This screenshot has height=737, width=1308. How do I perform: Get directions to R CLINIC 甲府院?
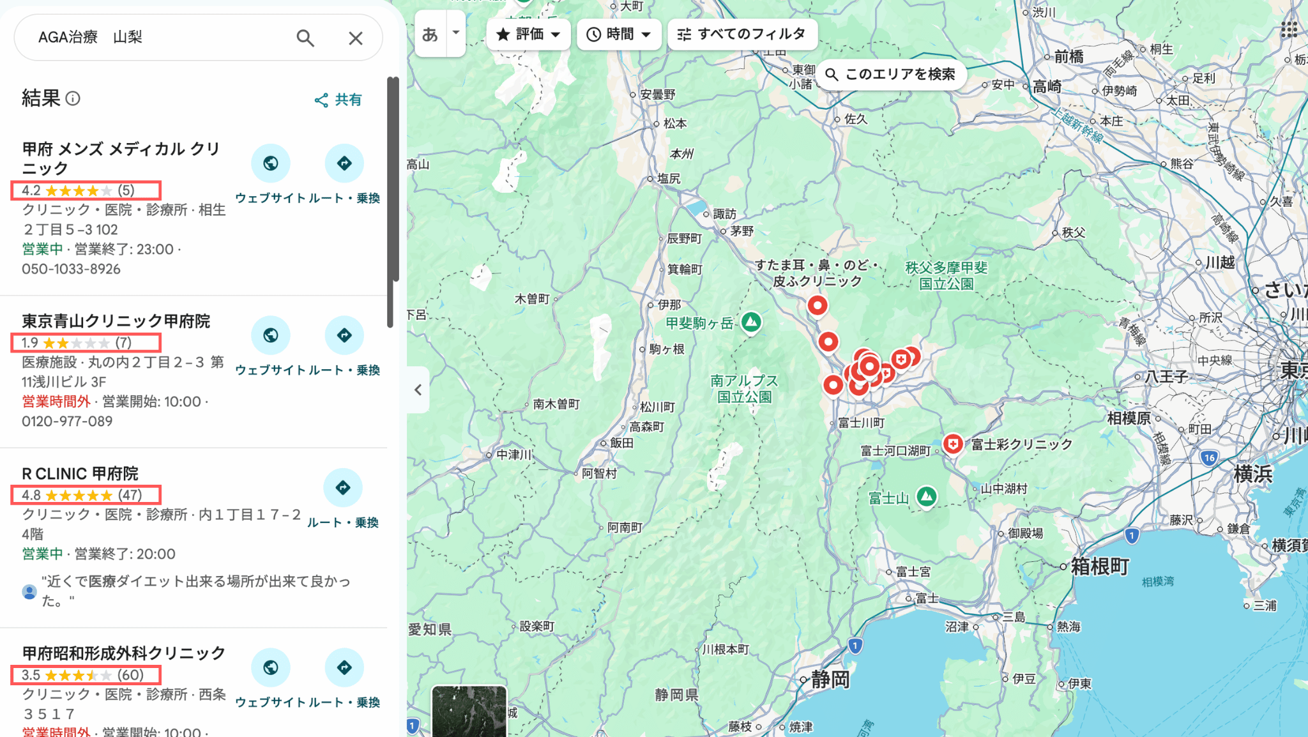tap(343, 488)
